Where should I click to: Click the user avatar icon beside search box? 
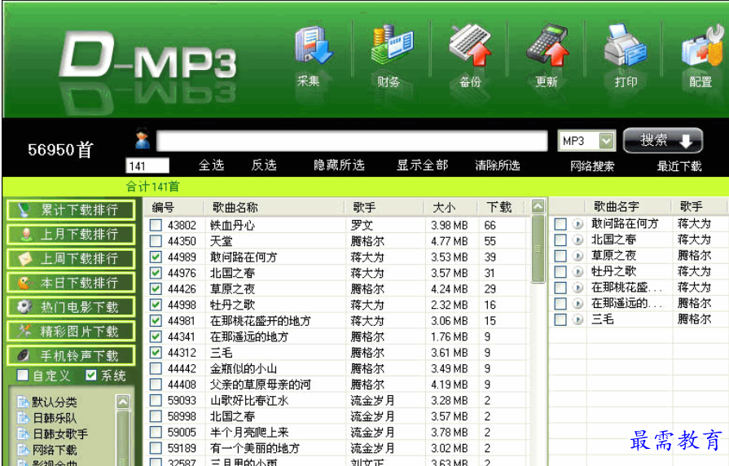click(143, 140)
